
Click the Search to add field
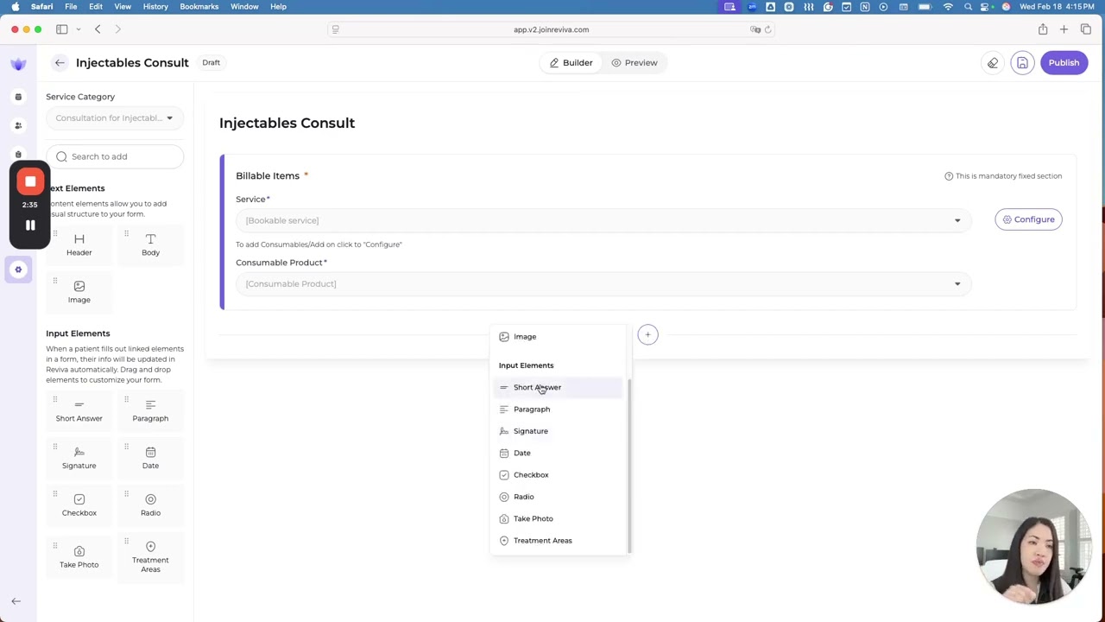[x=115, y=156]
